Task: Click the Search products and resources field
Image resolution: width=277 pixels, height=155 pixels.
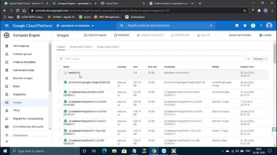Action: 166,26
